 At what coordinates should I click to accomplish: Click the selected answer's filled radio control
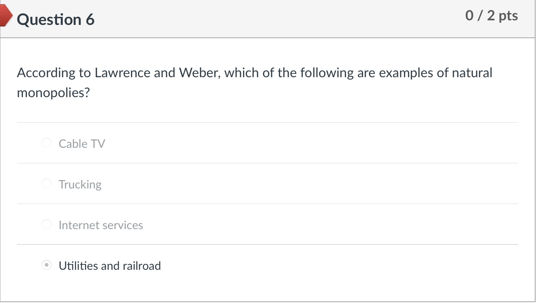tap(47, 265)
